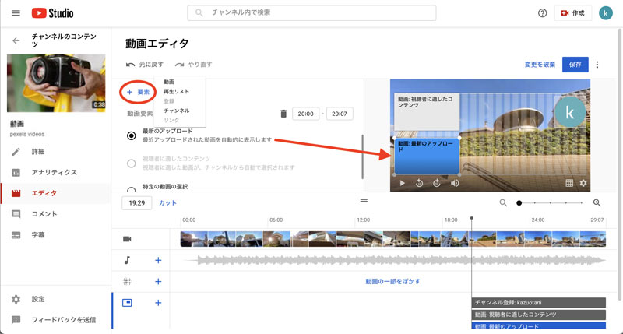The image size is (623, 334).
Task: Toggle the grid overlay icon in the preview
Action: (x=569, y=183)
